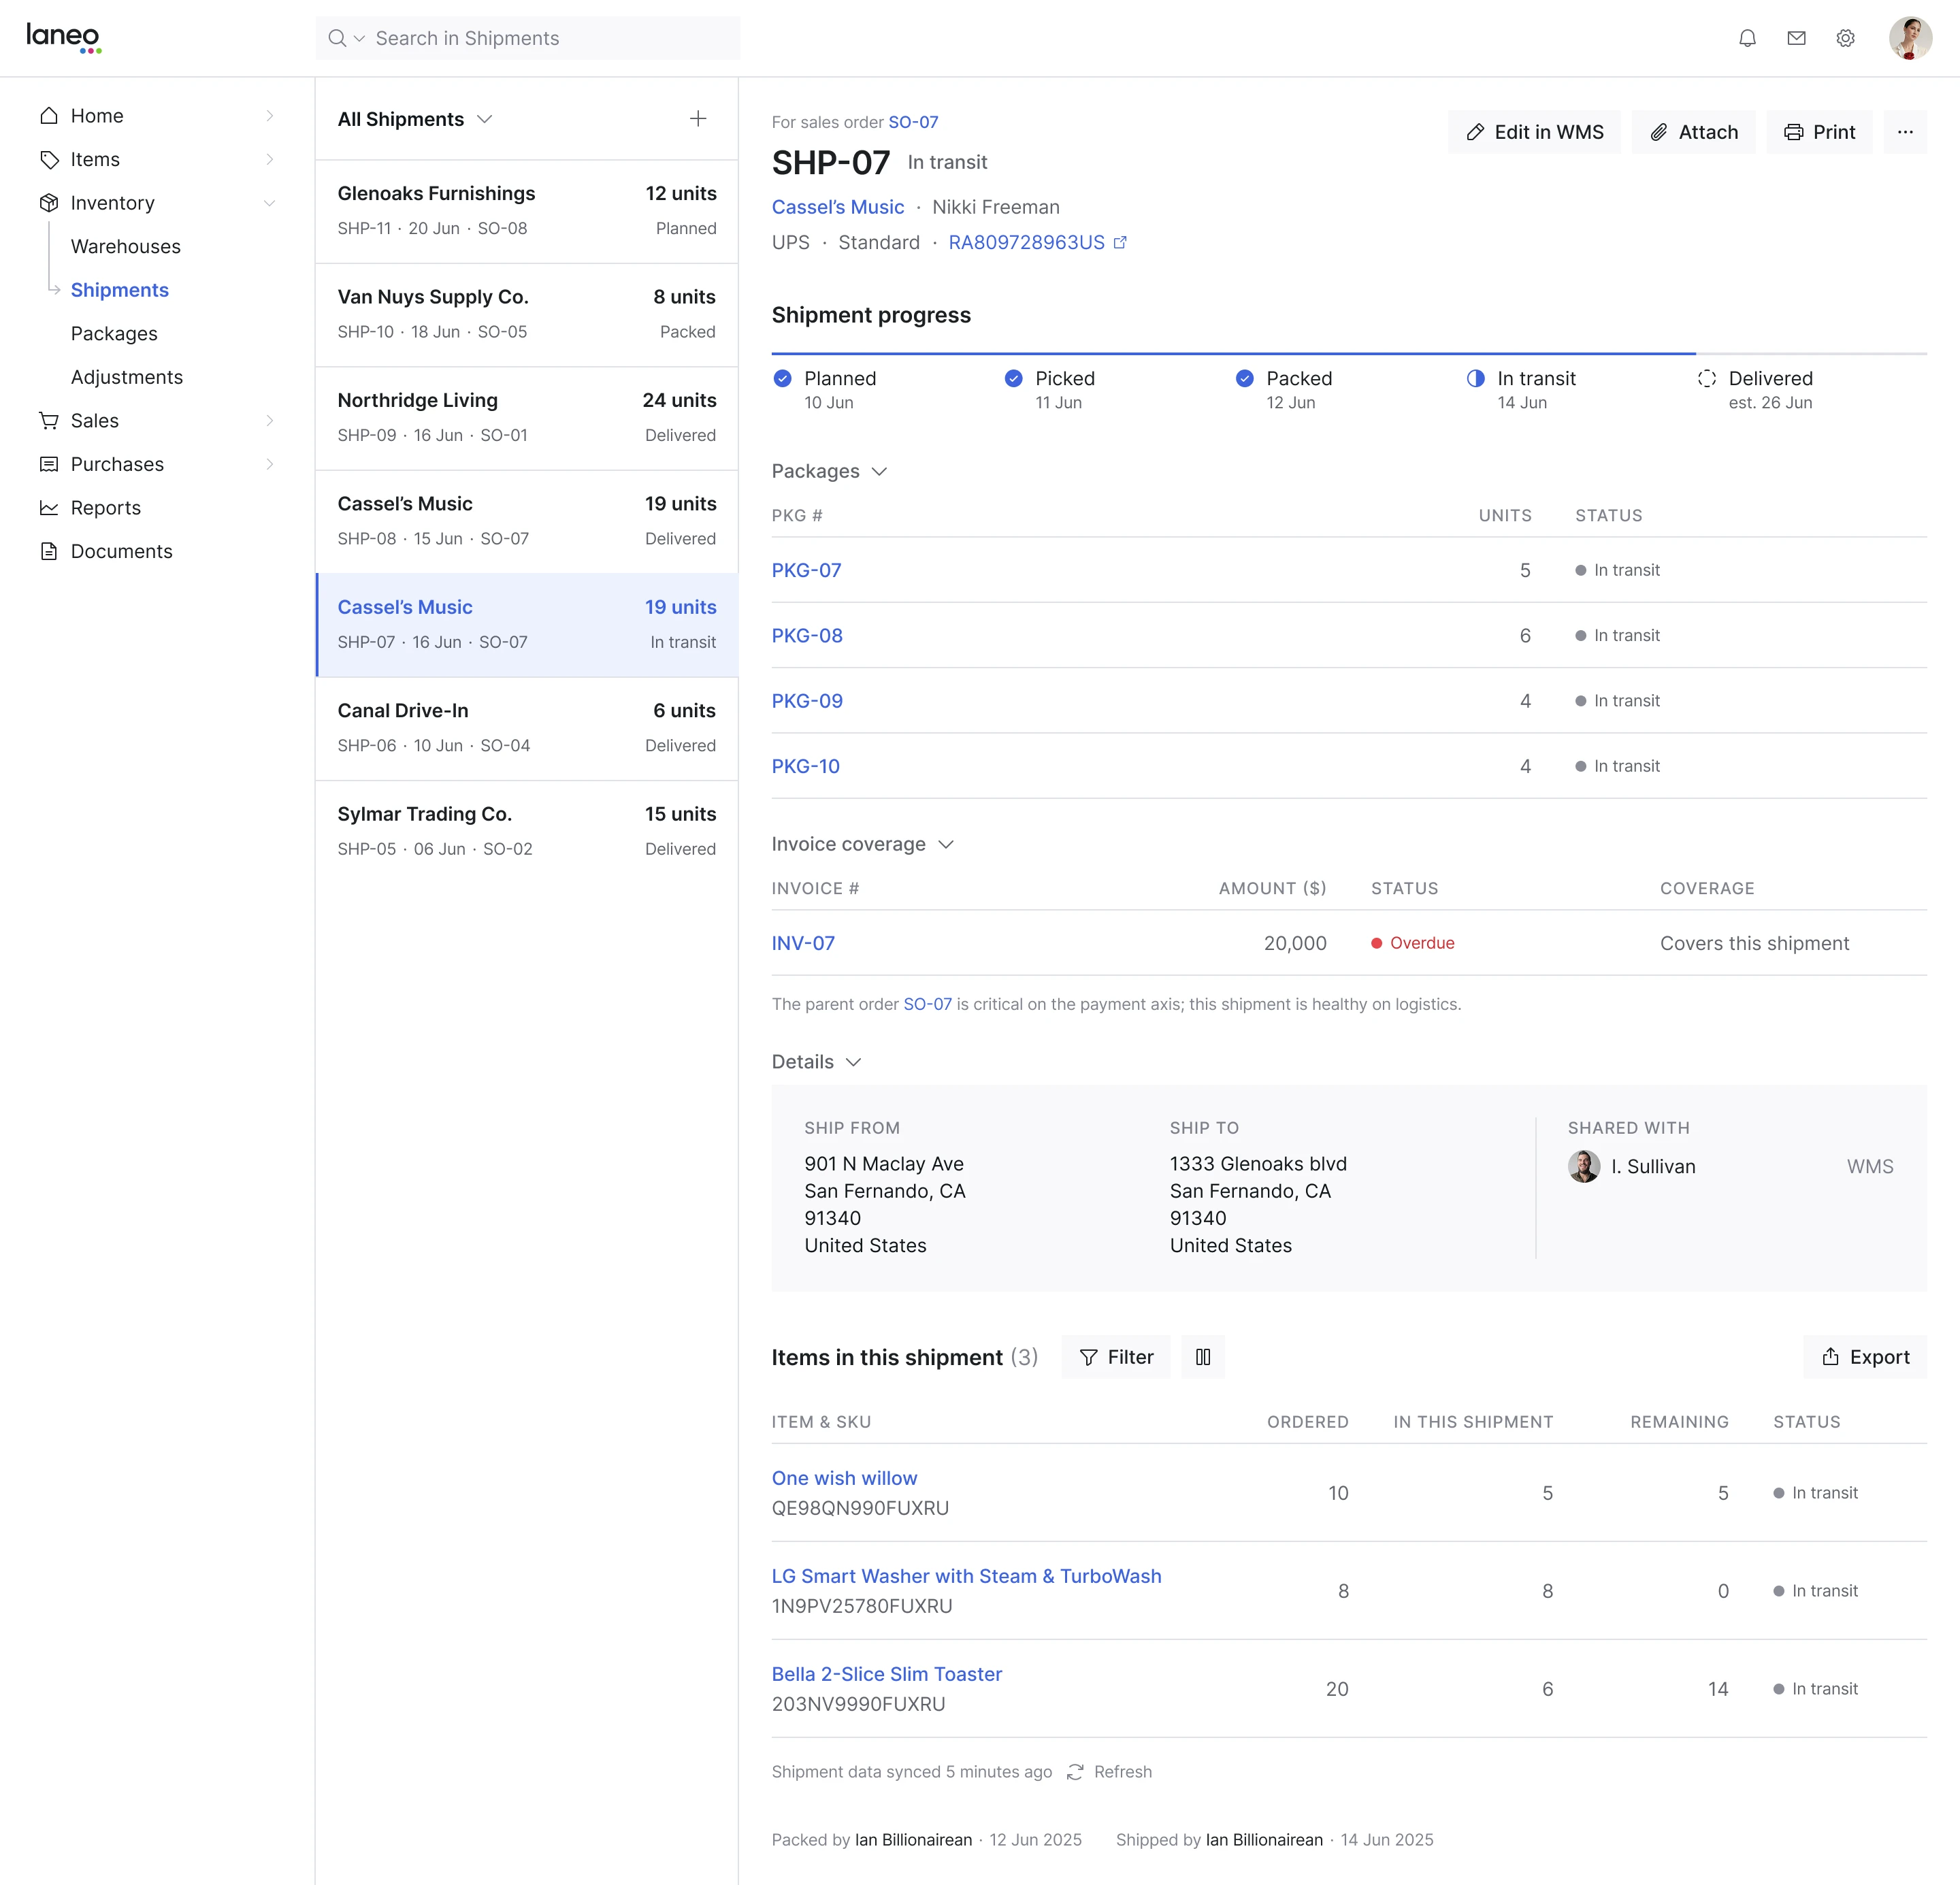Open package PKG-08
This screenshot has width=1960, height=1885.
(x=807, y=636)
